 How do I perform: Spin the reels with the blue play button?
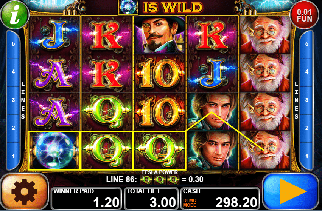[x=291, y=192]
